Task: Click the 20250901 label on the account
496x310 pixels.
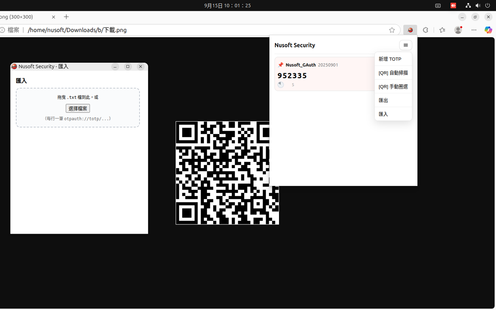Action: [x=328, y=65]
